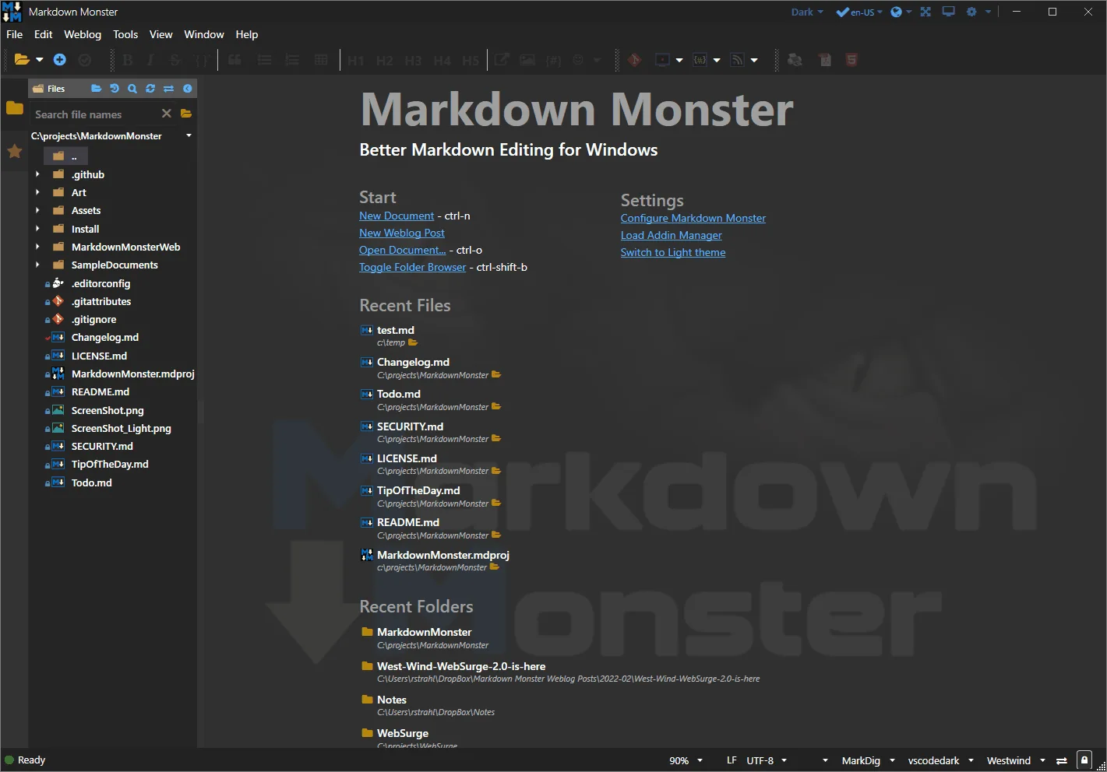Open the folder path dropdown arrow
This screenshot has height=772, width=1107.
(189, 135)
